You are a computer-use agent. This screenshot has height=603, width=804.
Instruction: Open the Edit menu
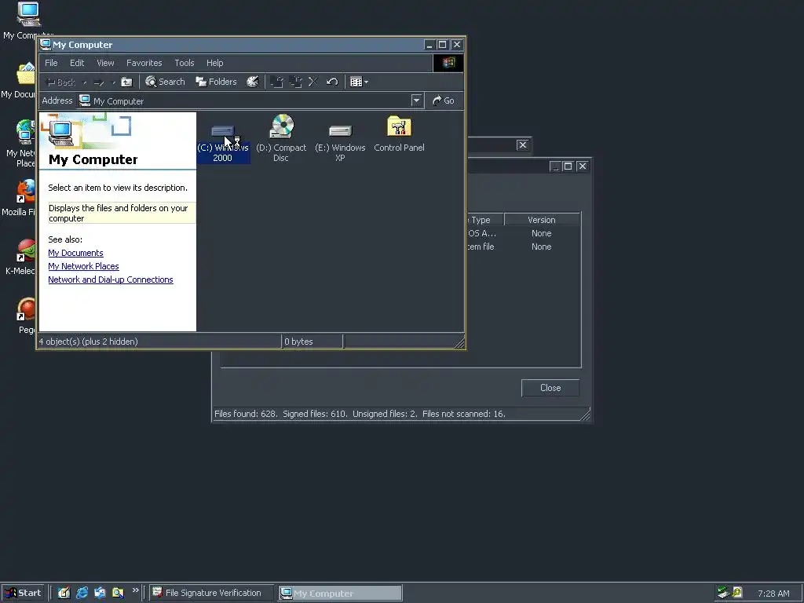coord(77,63)
